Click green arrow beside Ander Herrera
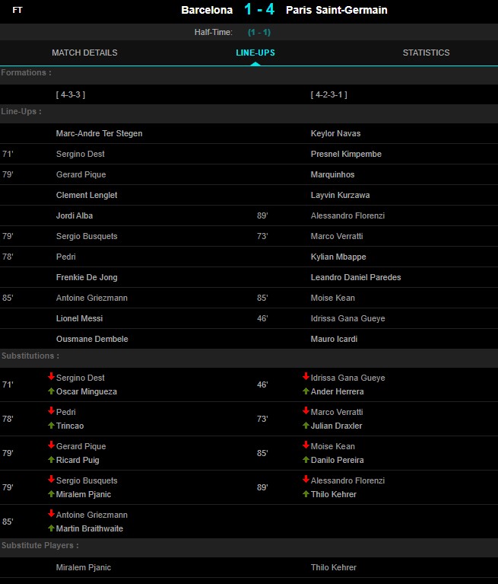Image resolution: width=498 pixels, height=584 pixels. tap(306, 391)
